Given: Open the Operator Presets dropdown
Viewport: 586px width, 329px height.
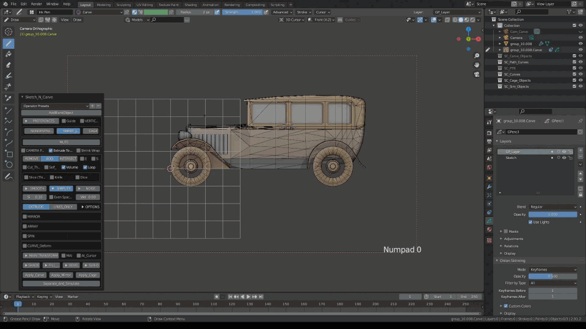Looking at the screenshot, I should tap(55, 106).
